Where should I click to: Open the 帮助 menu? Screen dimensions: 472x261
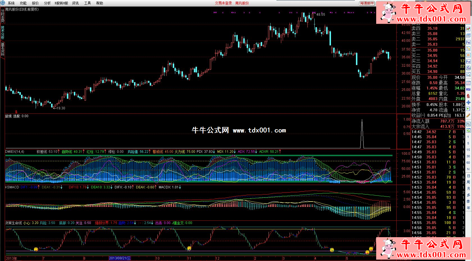coord(100,3)
